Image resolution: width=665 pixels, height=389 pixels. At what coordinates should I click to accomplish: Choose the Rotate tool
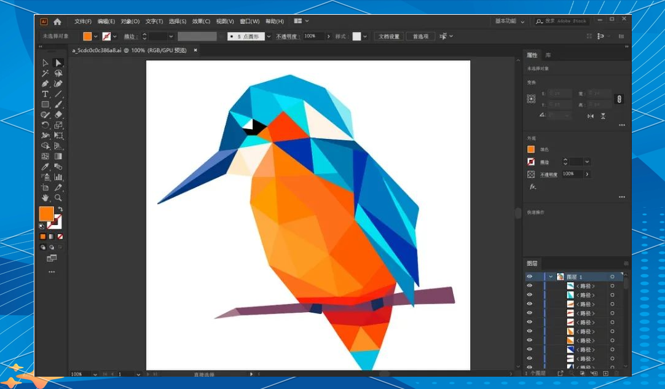click(x=45, y=125)
